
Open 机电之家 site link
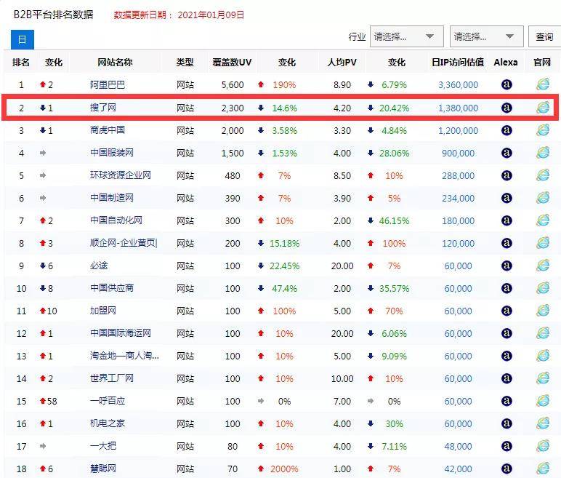(108, 423)
